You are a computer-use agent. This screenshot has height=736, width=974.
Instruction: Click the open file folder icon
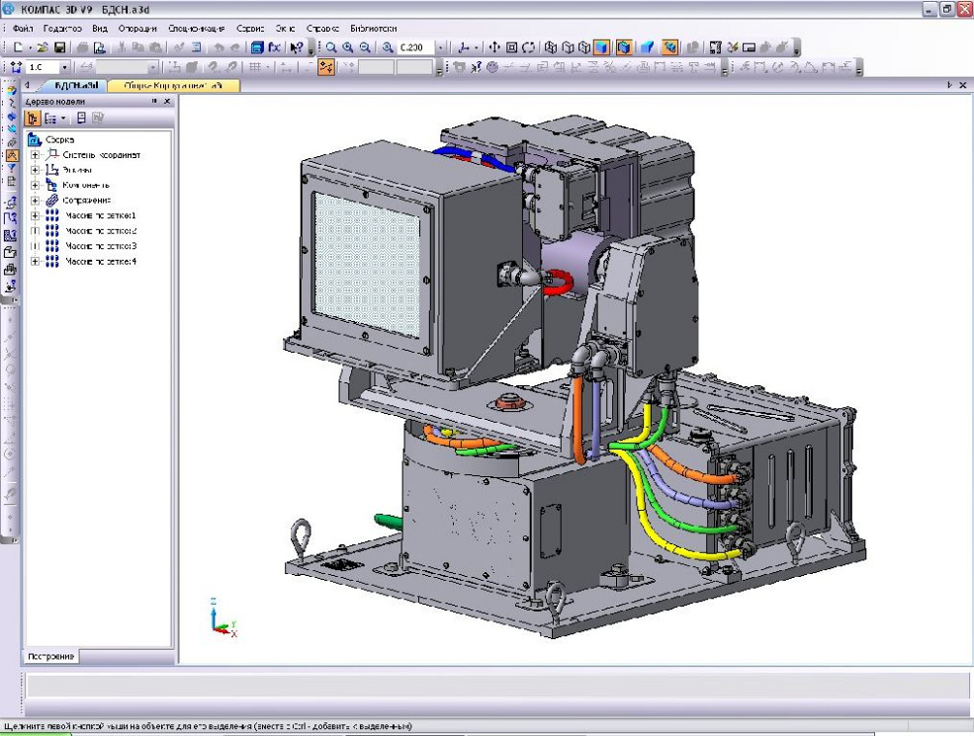click(x=43, y=47)
